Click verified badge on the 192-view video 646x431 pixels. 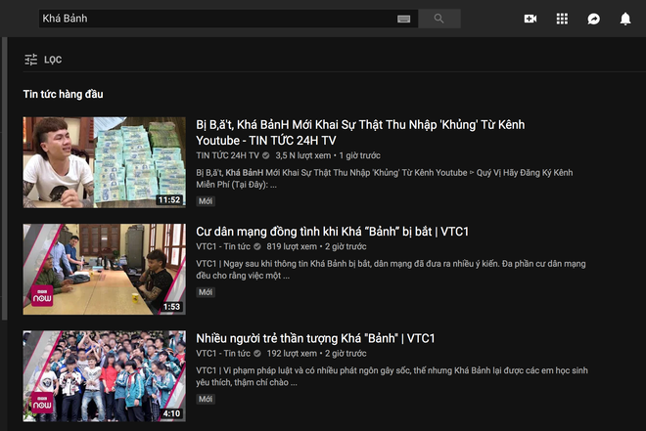pos(257,353)
